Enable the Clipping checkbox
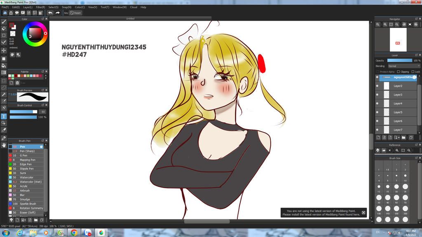 (399, 72)
